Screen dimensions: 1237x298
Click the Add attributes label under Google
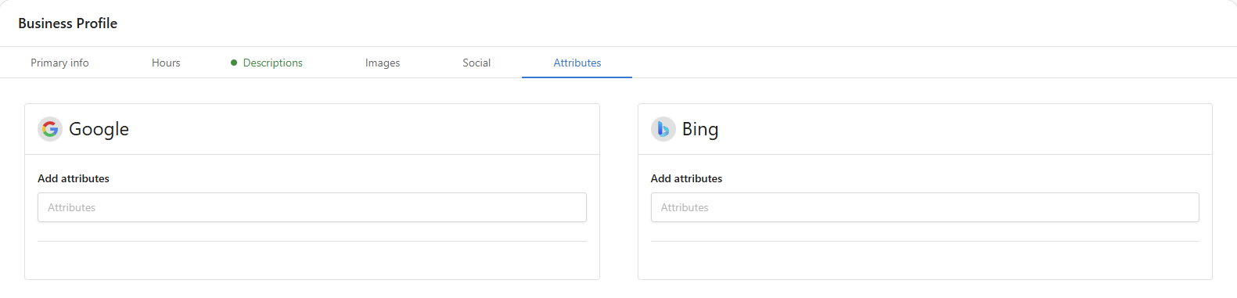[74, 178]
